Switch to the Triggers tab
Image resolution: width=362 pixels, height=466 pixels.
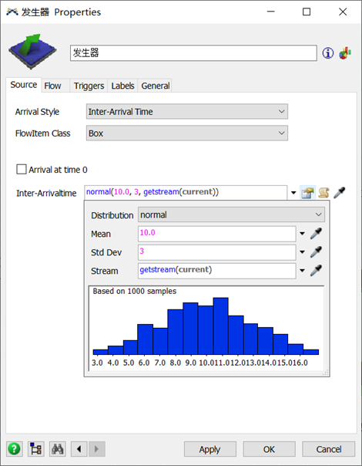pyautogui.click(x=89, y=86)
